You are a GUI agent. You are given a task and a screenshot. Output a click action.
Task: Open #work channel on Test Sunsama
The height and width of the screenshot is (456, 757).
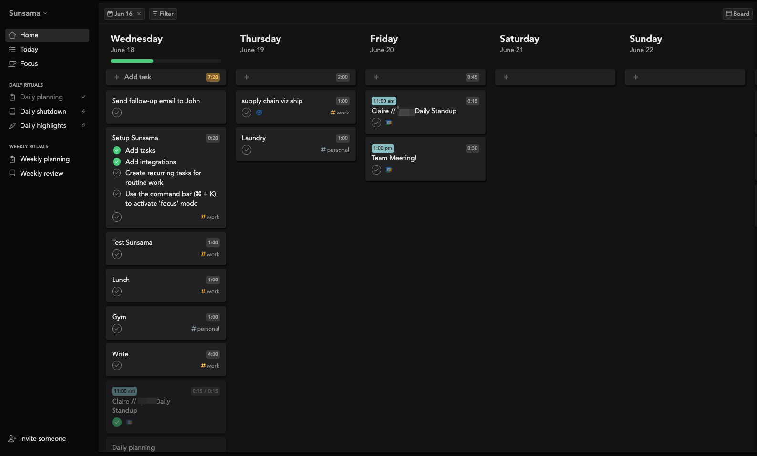pos(210,254)
